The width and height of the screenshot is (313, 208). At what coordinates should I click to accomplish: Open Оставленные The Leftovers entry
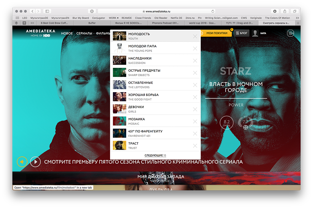[155, 85]
